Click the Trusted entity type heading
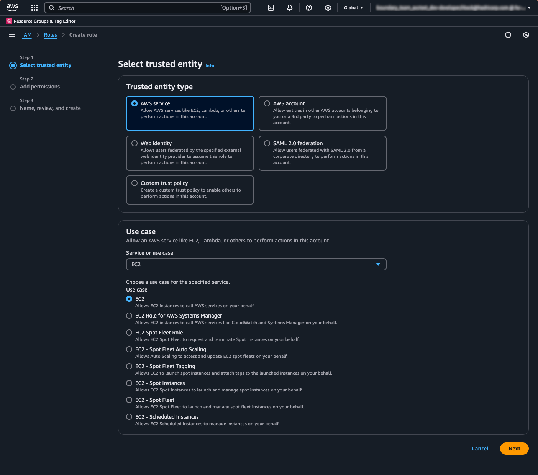 tap(159, 87)
